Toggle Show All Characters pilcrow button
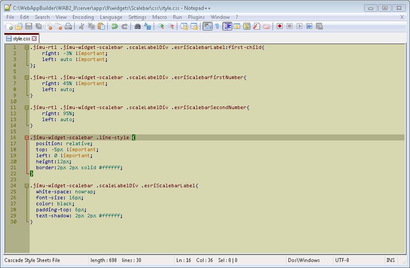 click(217, 26)
